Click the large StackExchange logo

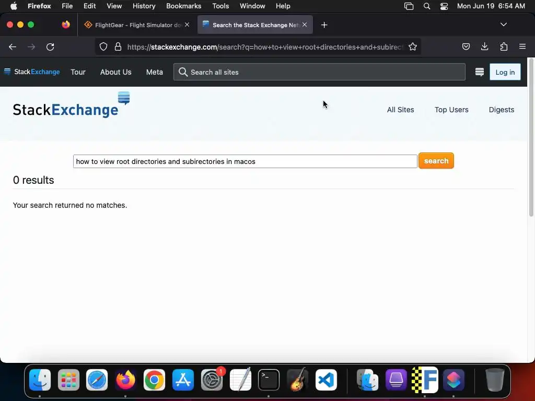point(71,105)
